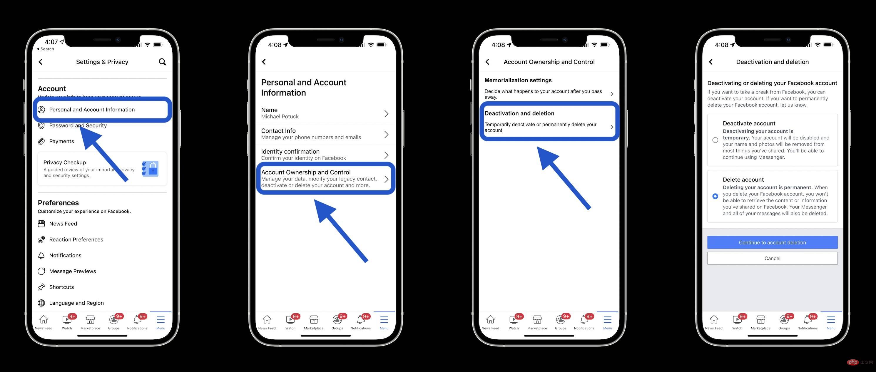Toggle Privacy Checkup security option
Viewport: 876px width, 372px height.
coord(101,168)
